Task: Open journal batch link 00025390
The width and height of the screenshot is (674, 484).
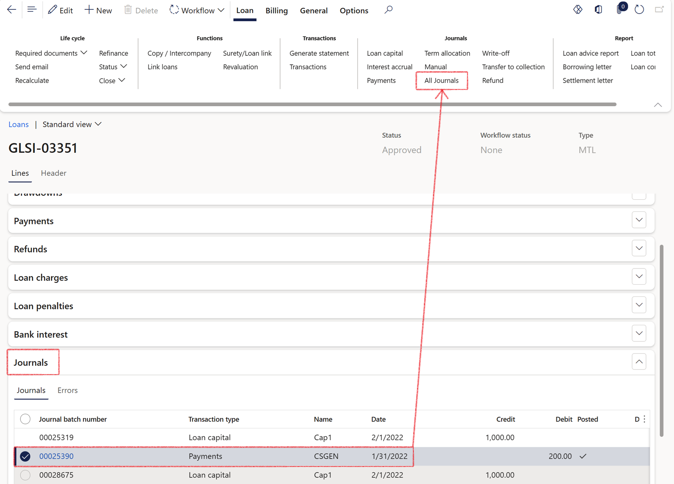Action: click(x=56, y=456)
